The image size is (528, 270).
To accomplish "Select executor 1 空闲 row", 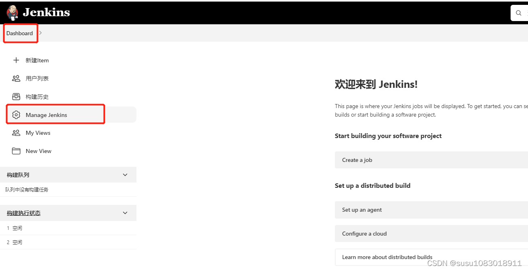I will tap(68, 228).
